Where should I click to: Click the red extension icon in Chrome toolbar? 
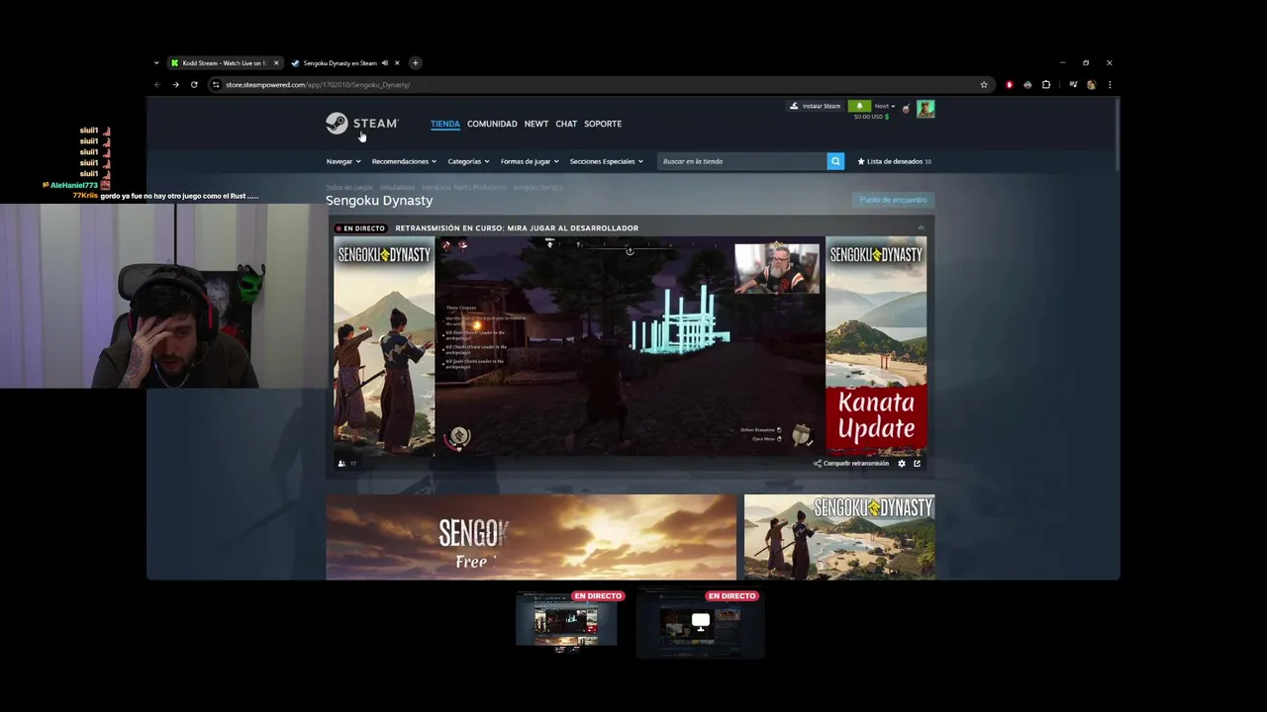(1010, 85)
